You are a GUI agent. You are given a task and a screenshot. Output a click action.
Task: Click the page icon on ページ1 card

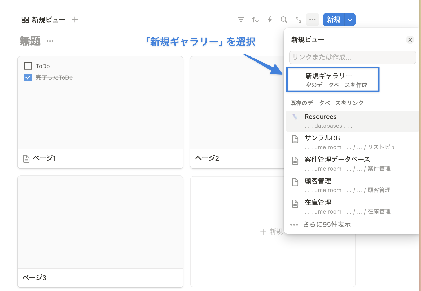click(26, 159)
